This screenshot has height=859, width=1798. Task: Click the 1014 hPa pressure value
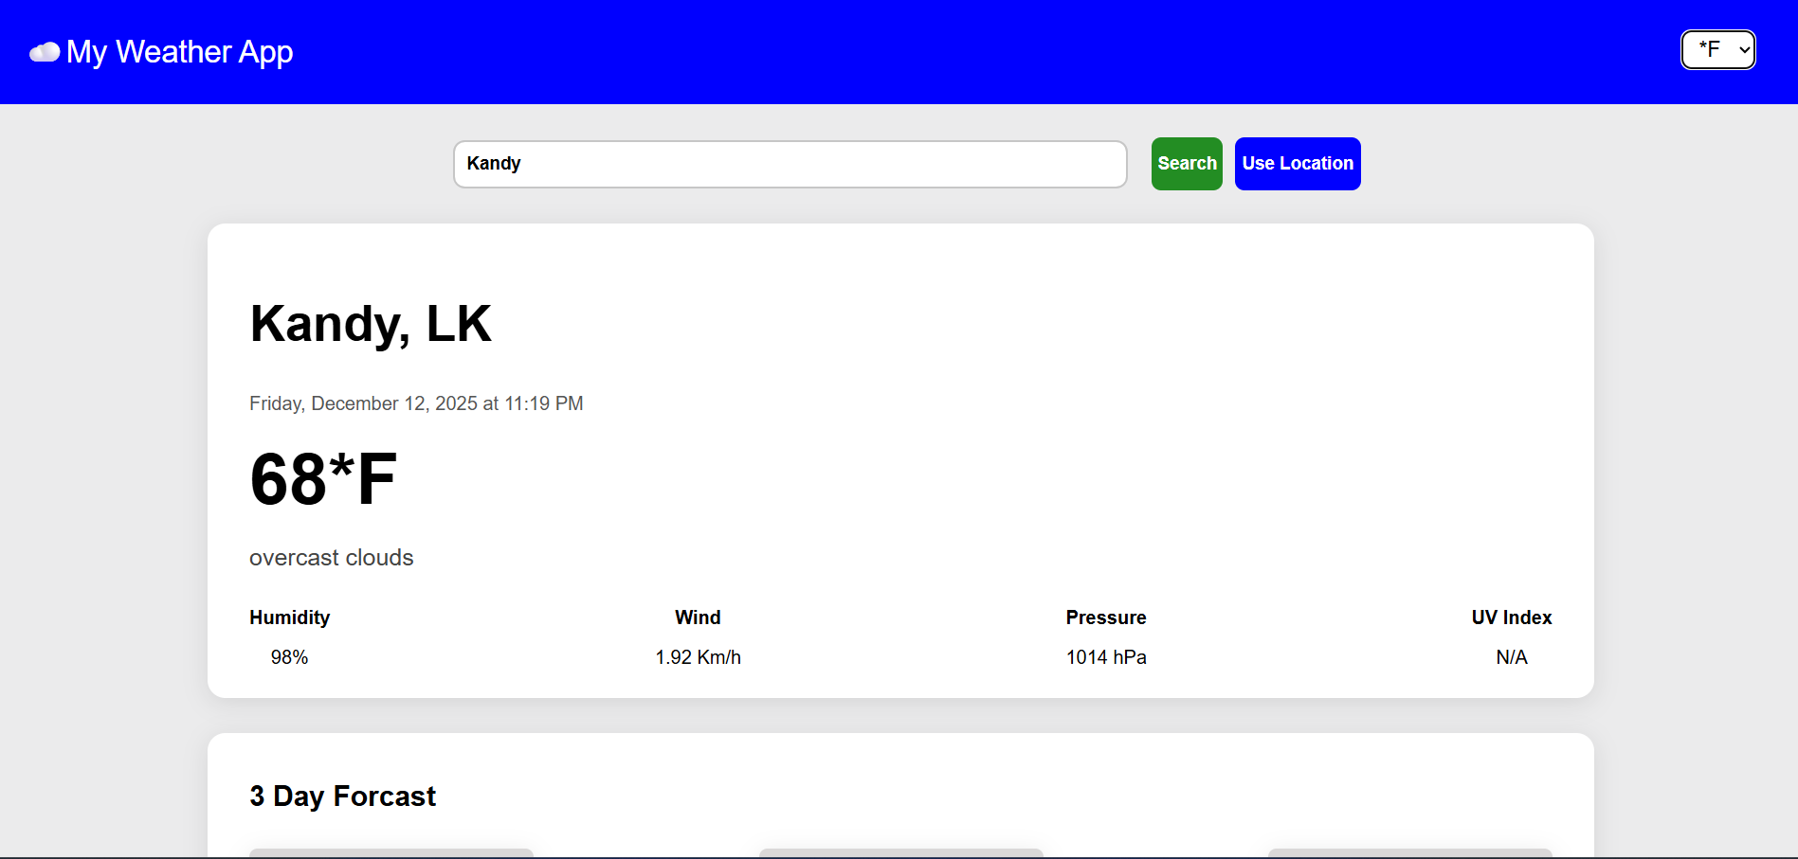point(1105,657)
